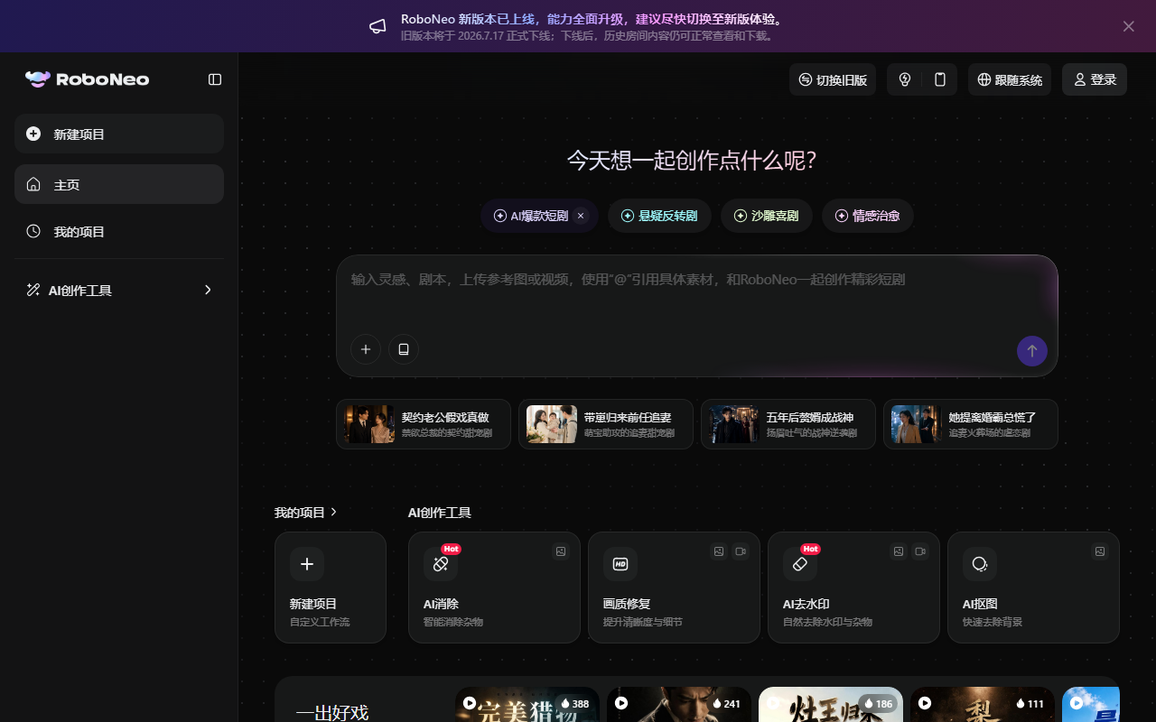
Task: Open the 契约老公假戏真做 template card
Action: click(424, 424)
